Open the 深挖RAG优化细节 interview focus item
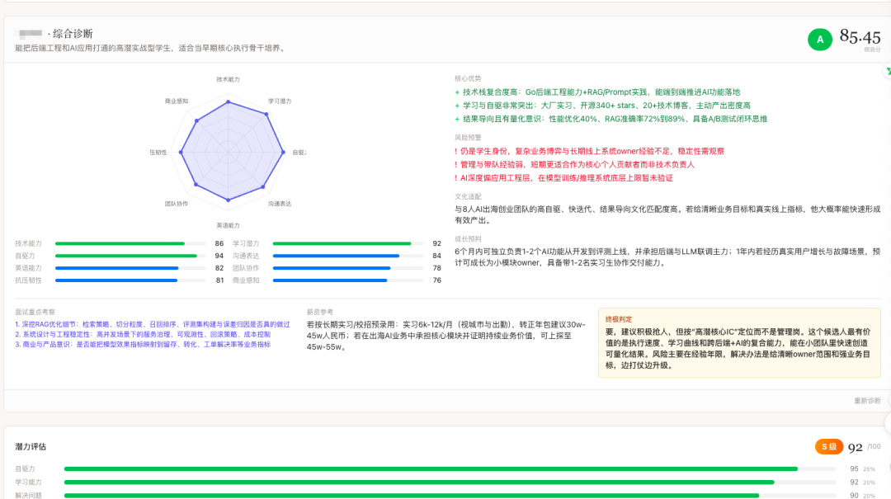Viewport: 891px width, 499px height. (153, 324)
